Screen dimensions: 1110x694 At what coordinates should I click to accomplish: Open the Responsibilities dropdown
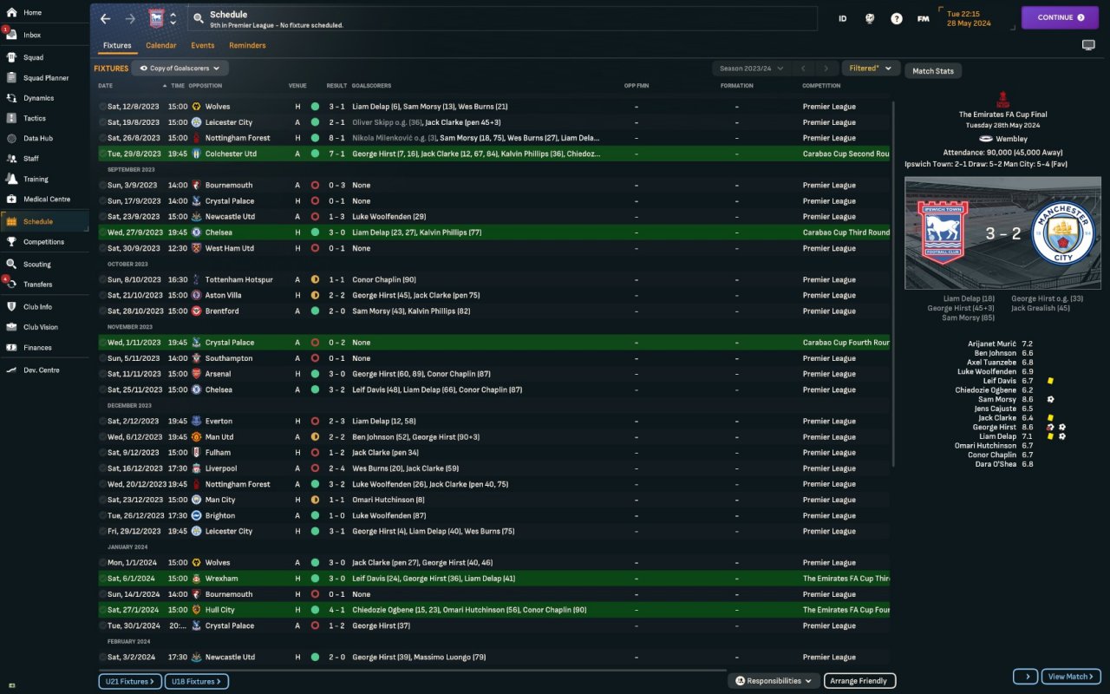774,681
